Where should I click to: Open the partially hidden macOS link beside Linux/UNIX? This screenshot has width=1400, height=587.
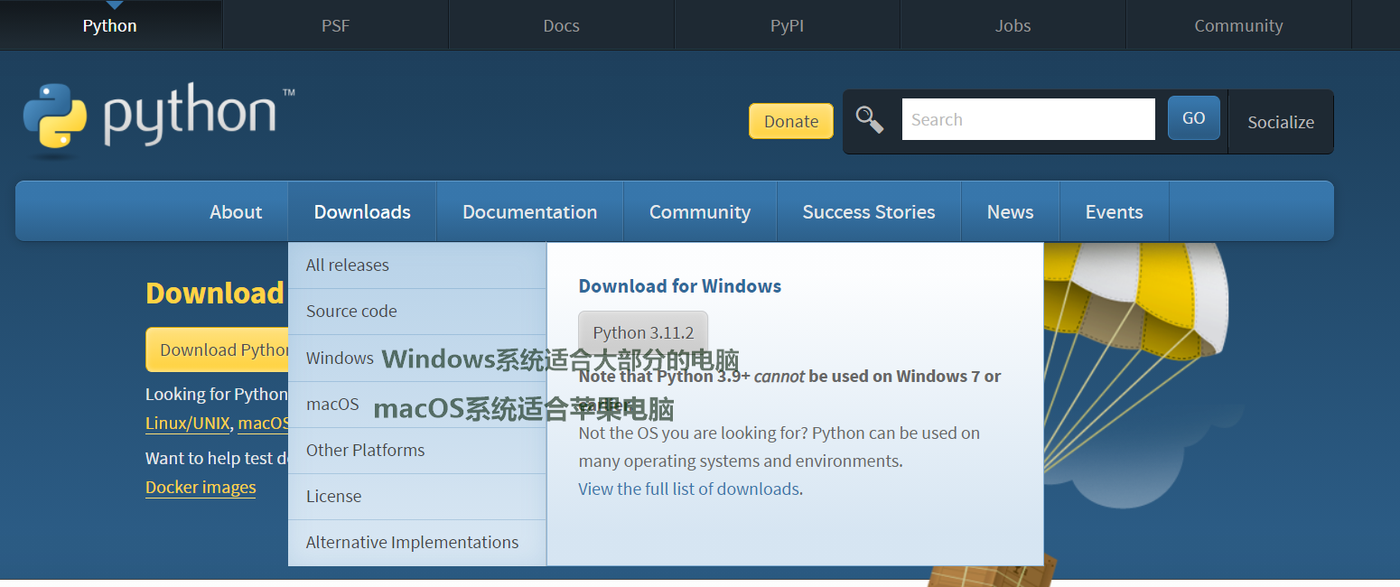263,423
